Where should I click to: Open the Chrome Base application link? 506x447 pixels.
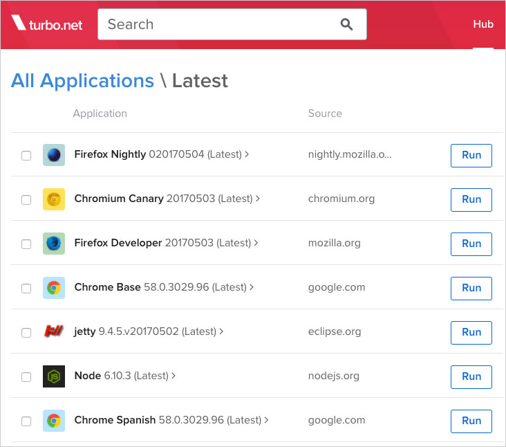[x=107, y=287]
